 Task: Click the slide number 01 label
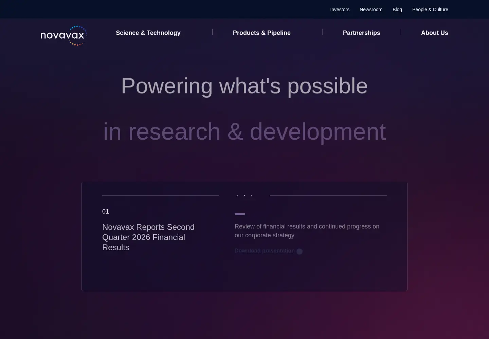pyautogui.click(x=106, y=212)
